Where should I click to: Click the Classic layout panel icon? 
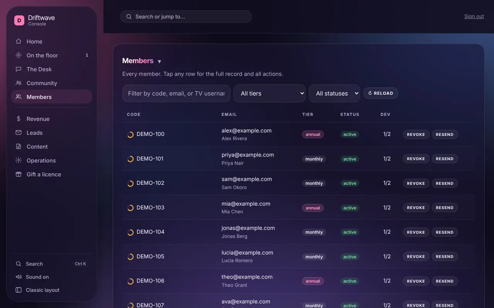pos(19,290)
